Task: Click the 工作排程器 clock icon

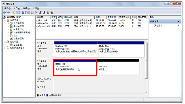Action: point(11,23)
